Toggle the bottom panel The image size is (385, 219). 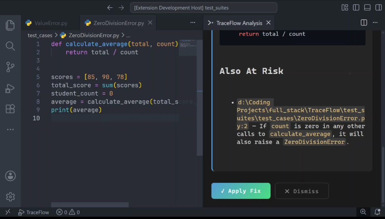click(367, 8)
